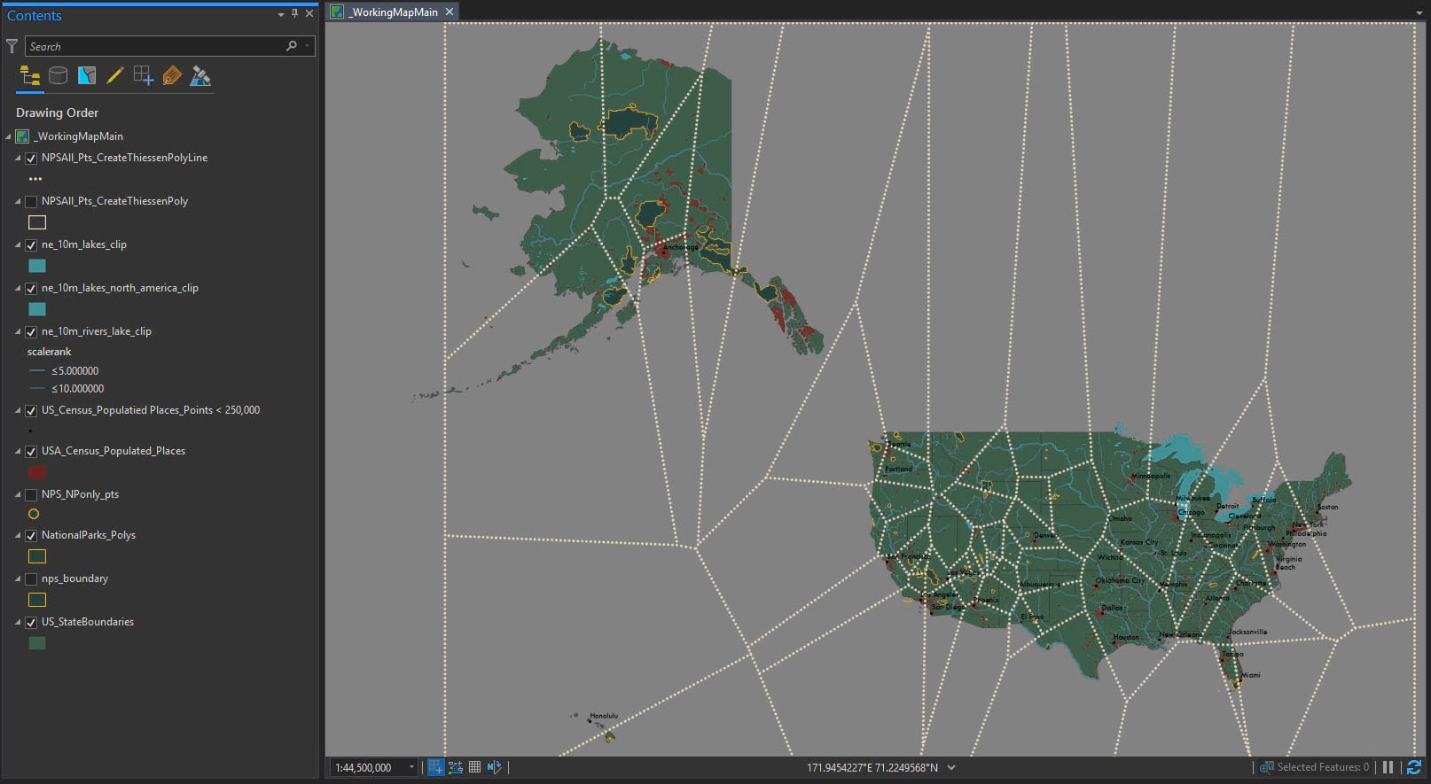Click the ≤10.000000 scalerank legend entry
Viewport: 1431px width, 784px height.
[78, 388]
